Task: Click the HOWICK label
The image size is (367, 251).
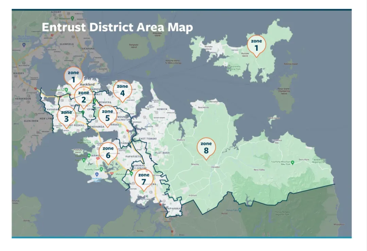Action: pos(162,109)
